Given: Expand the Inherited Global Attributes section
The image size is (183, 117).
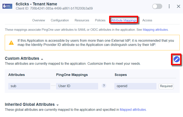Looking at the screenshot, I should click(58, 105).
